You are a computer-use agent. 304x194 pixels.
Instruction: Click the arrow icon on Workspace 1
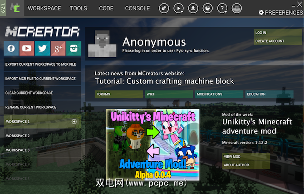pyautogui.click(x=74, y=121)
